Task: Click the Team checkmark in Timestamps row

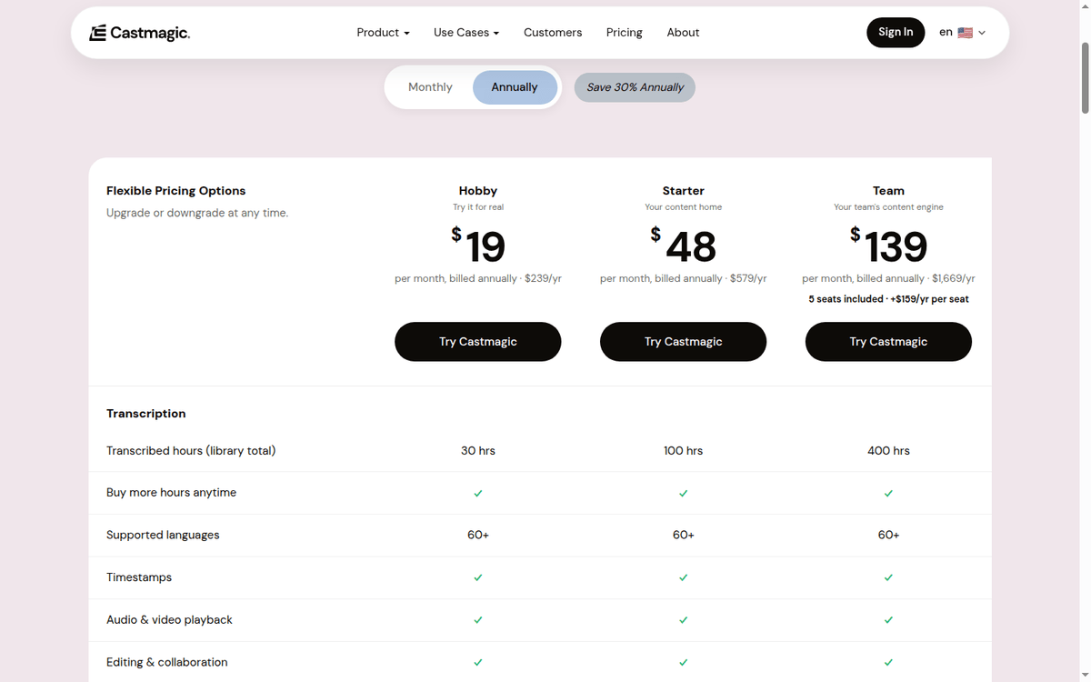Action: click(888, 577)
